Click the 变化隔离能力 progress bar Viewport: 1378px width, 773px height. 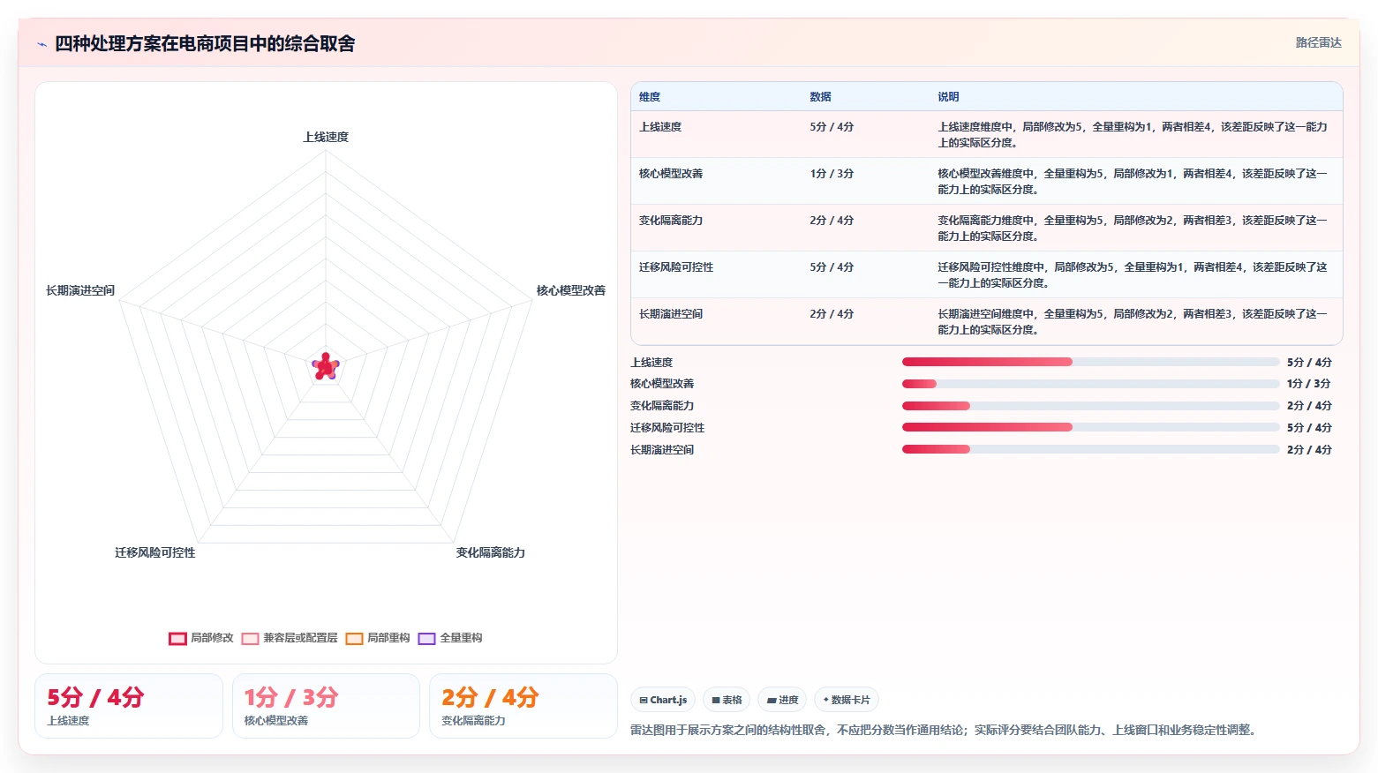1090,406
